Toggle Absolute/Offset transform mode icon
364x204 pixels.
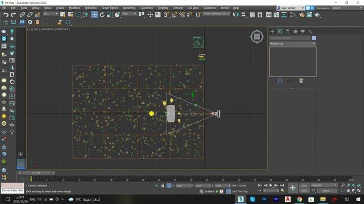pos(169,185)
